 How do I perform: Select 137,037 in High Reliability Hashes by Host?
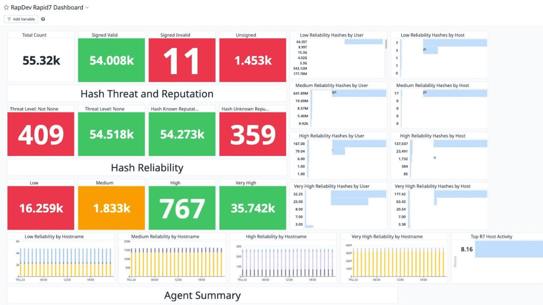(401, 144)
